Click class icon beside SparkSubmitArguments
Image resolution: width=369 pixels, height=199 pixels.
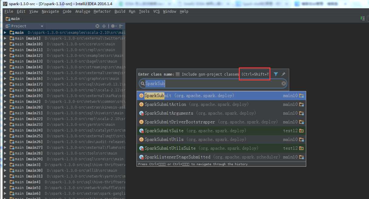[x=141, y=113]
